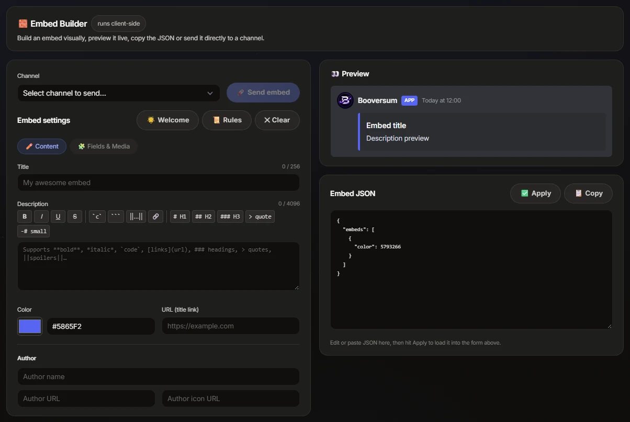
Task: Switch to the Content tab
Action: click(x=42, y=146)
